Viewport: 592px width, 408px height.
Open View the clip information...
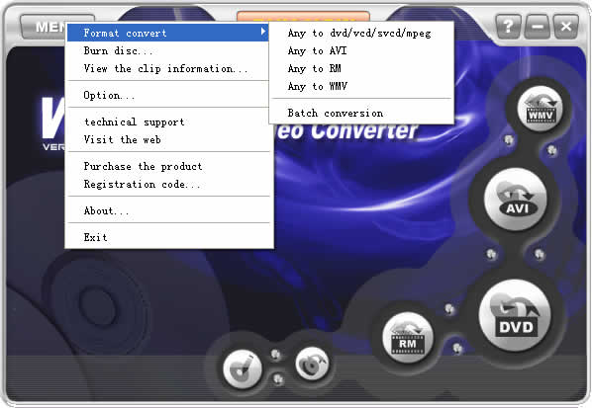coord(167,68)
